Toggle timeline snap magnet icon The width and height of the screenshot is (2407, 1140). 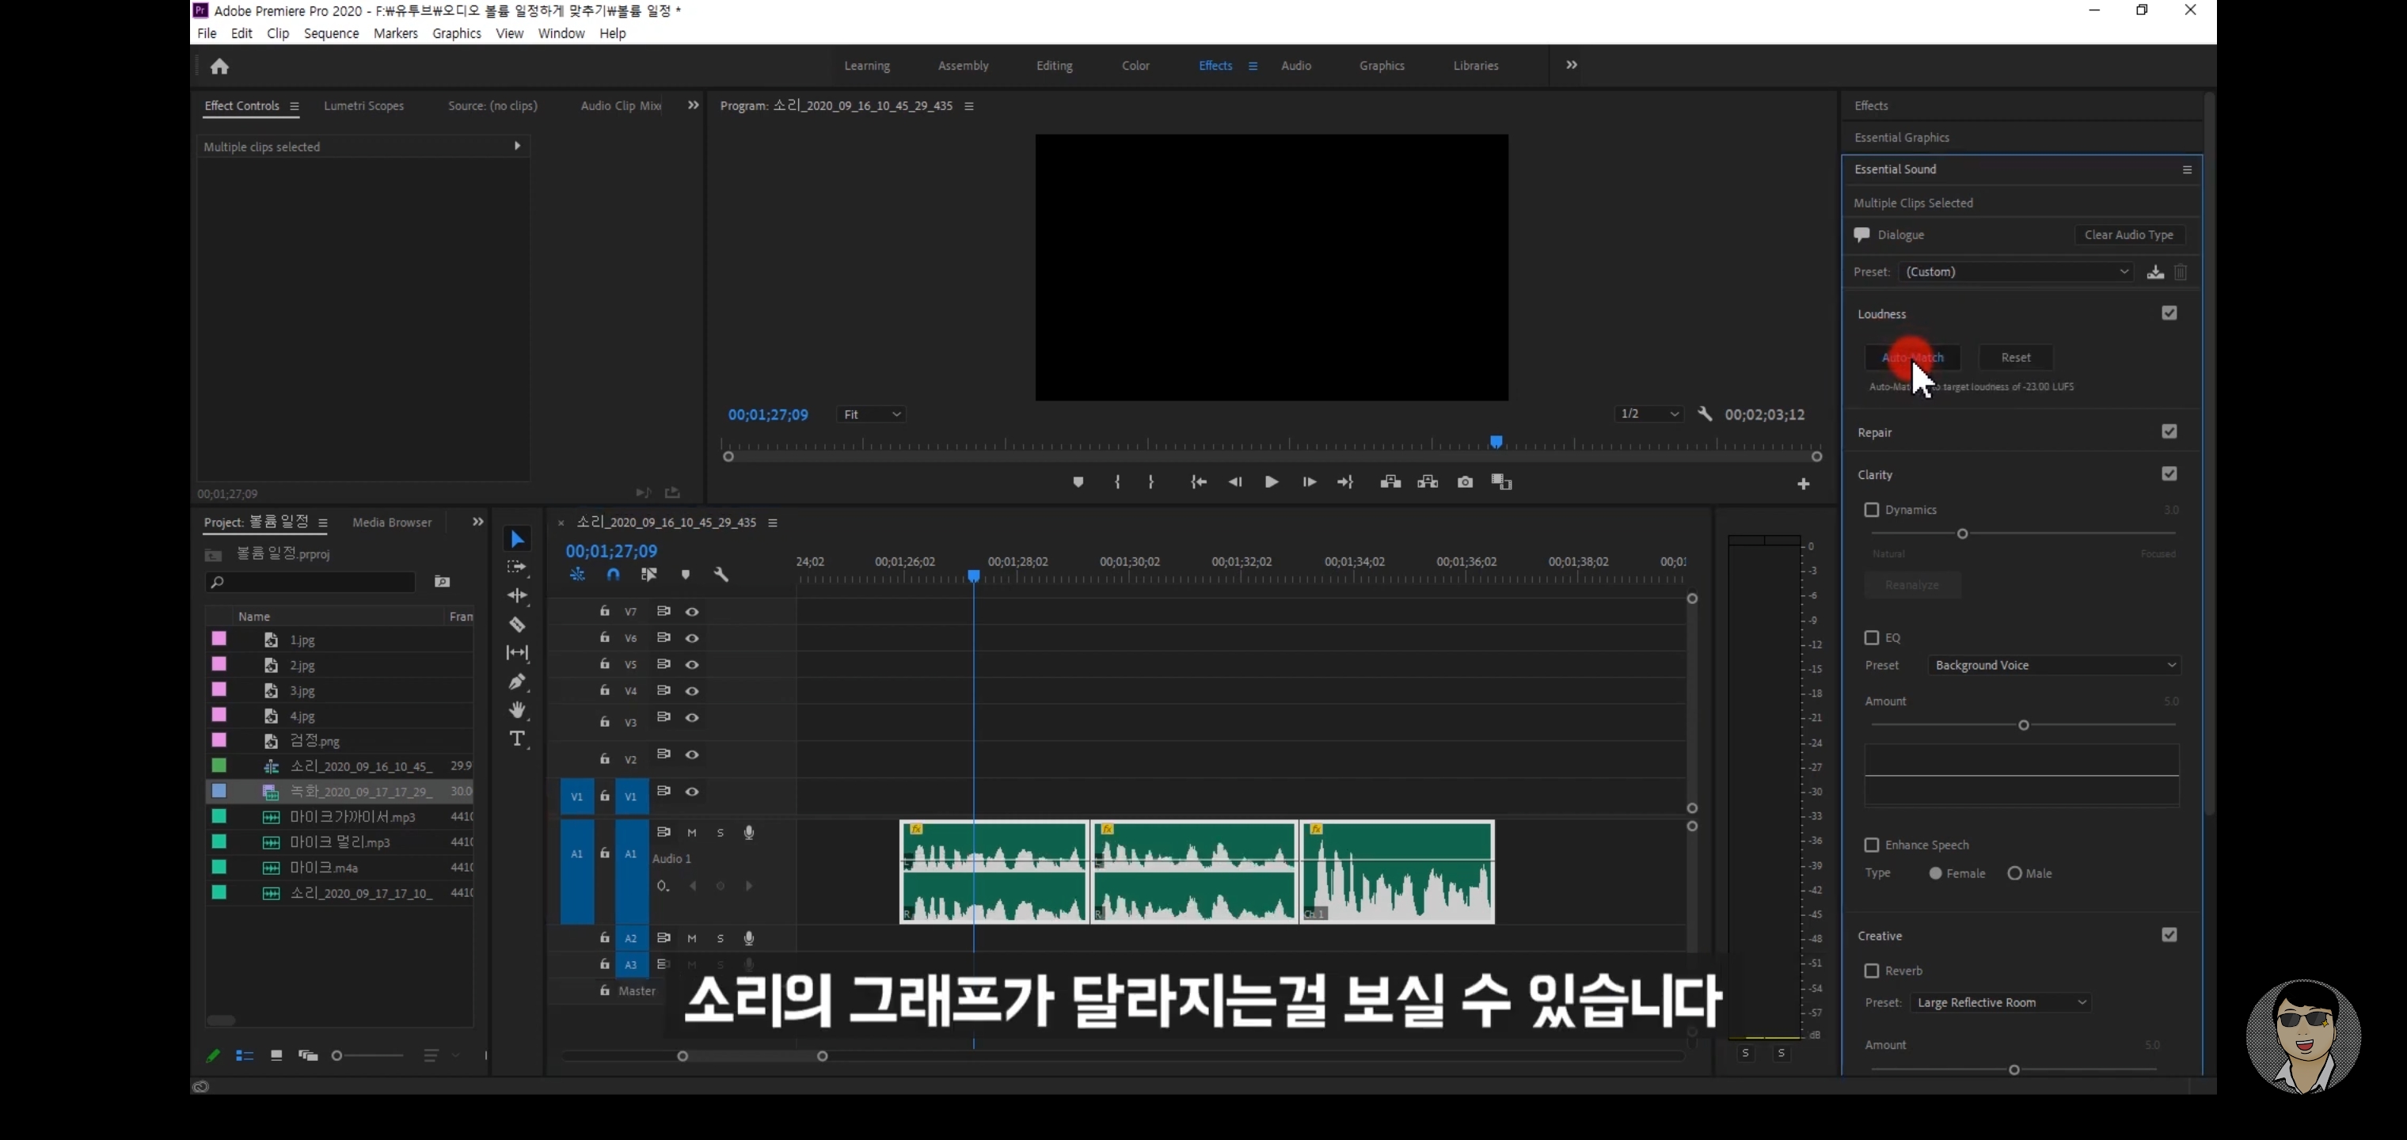(613, 575)
